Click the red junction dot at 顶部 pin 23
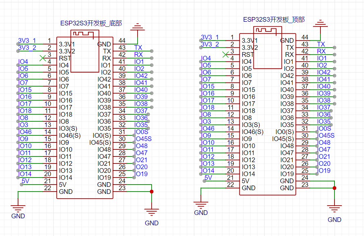The width and height of the screenshot is (364, 236). (334, 188)
